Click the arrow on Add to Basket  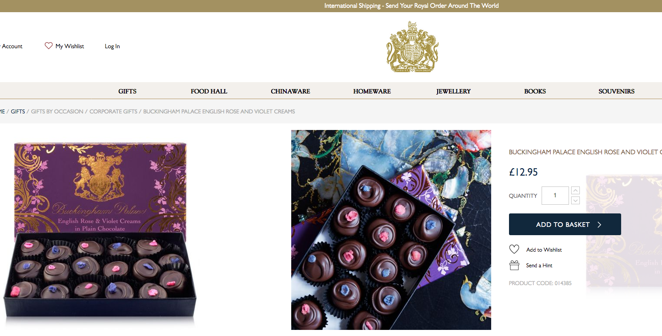tap(599, 225)
